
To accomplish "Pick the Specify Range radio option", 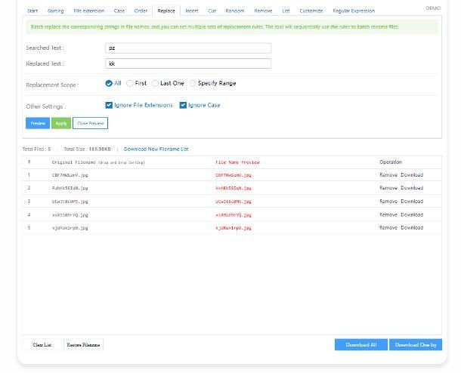I will pos(193,84).
